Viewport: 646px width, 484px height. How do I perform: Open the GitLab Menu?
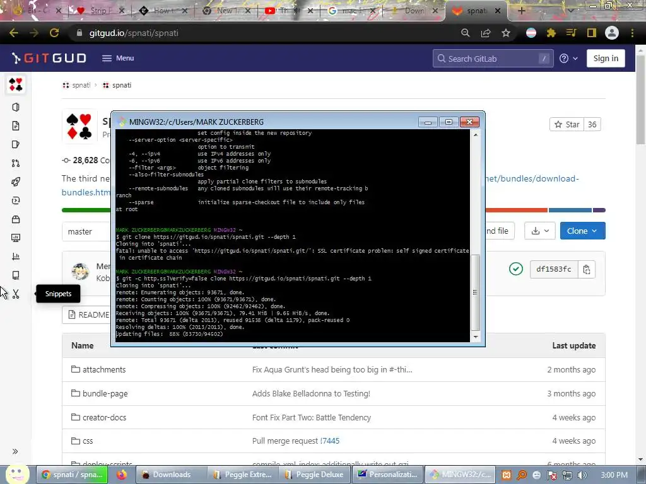118,58
